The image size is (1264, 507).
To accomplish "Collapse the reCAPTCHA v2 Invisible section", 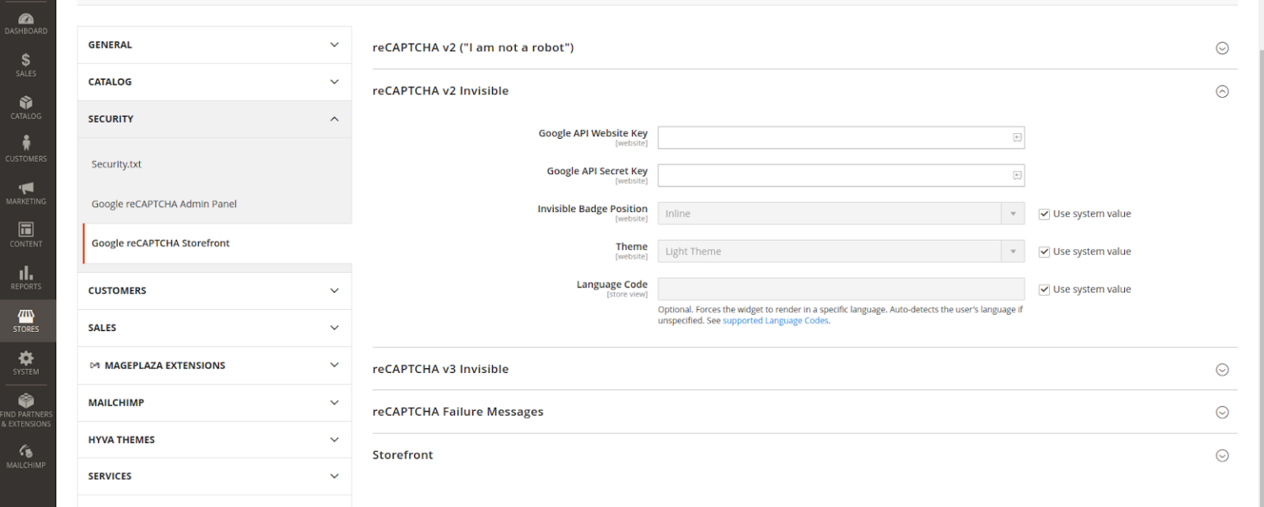I will pyautogui.click(x=1222, y=91).
